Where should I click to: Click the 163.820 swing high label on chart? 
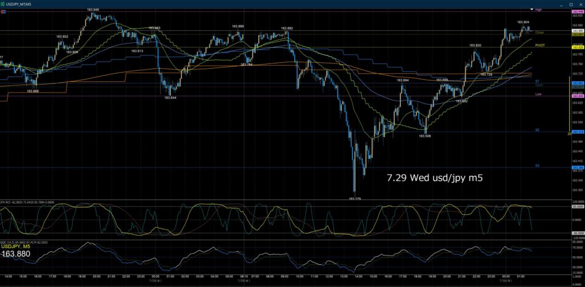(475, 45)
